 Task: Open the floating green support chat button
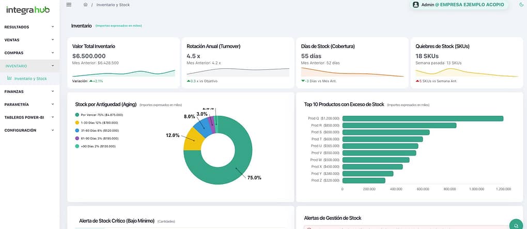coord(515,225)
